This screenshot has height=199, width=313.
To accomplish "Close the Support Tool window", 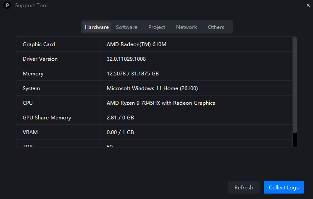I will tap(308, 5).
